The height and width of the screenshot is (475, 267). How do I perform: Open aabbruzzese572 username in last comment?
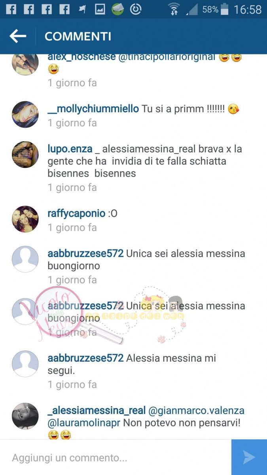[86, 358]
